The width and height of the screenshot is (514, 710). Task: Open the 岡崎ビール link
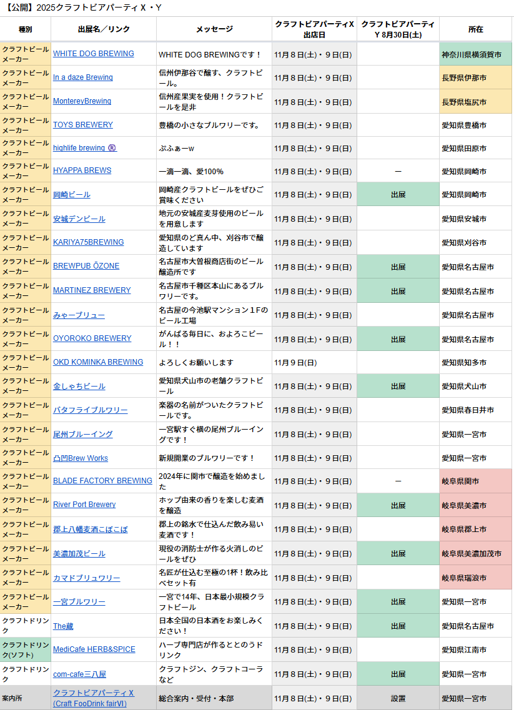pos(72,195)
